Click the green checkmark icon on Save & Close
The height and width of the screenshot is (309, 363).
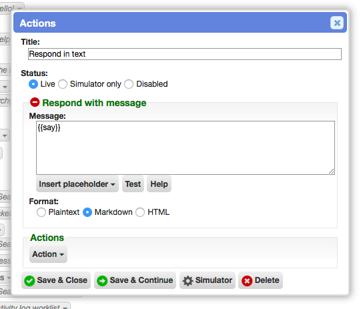(29, 281)
